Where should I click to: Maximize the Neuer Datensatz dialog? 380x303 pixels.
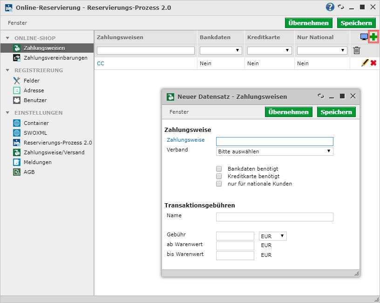342,96
